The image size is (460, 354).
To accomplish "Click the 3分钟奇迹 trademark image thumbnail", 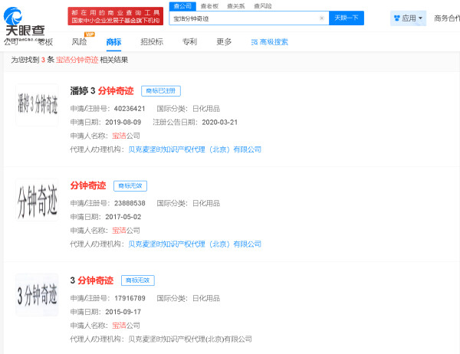I will click(x=37, y=295).
